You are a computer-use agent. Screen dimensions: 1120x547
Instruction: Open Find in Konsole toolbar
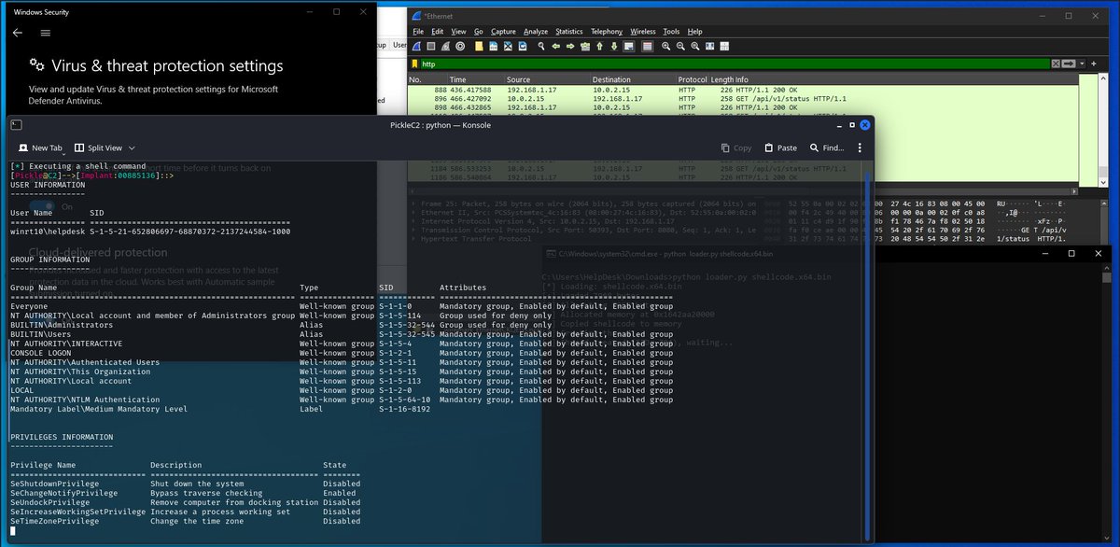(827, 147)
